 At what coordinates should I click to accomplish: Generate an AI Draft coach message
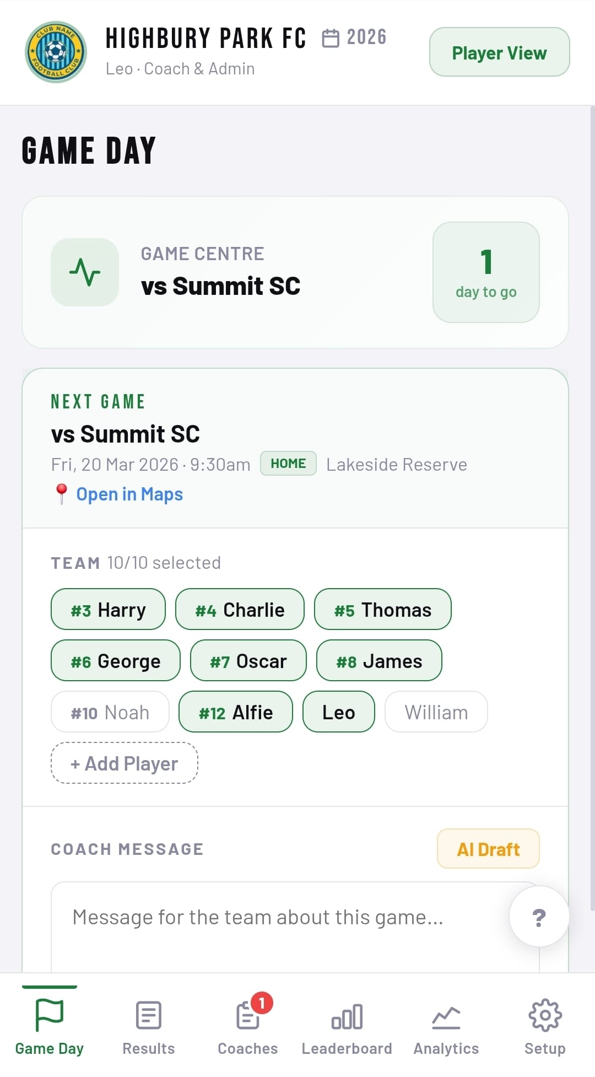tap(488, 849)
